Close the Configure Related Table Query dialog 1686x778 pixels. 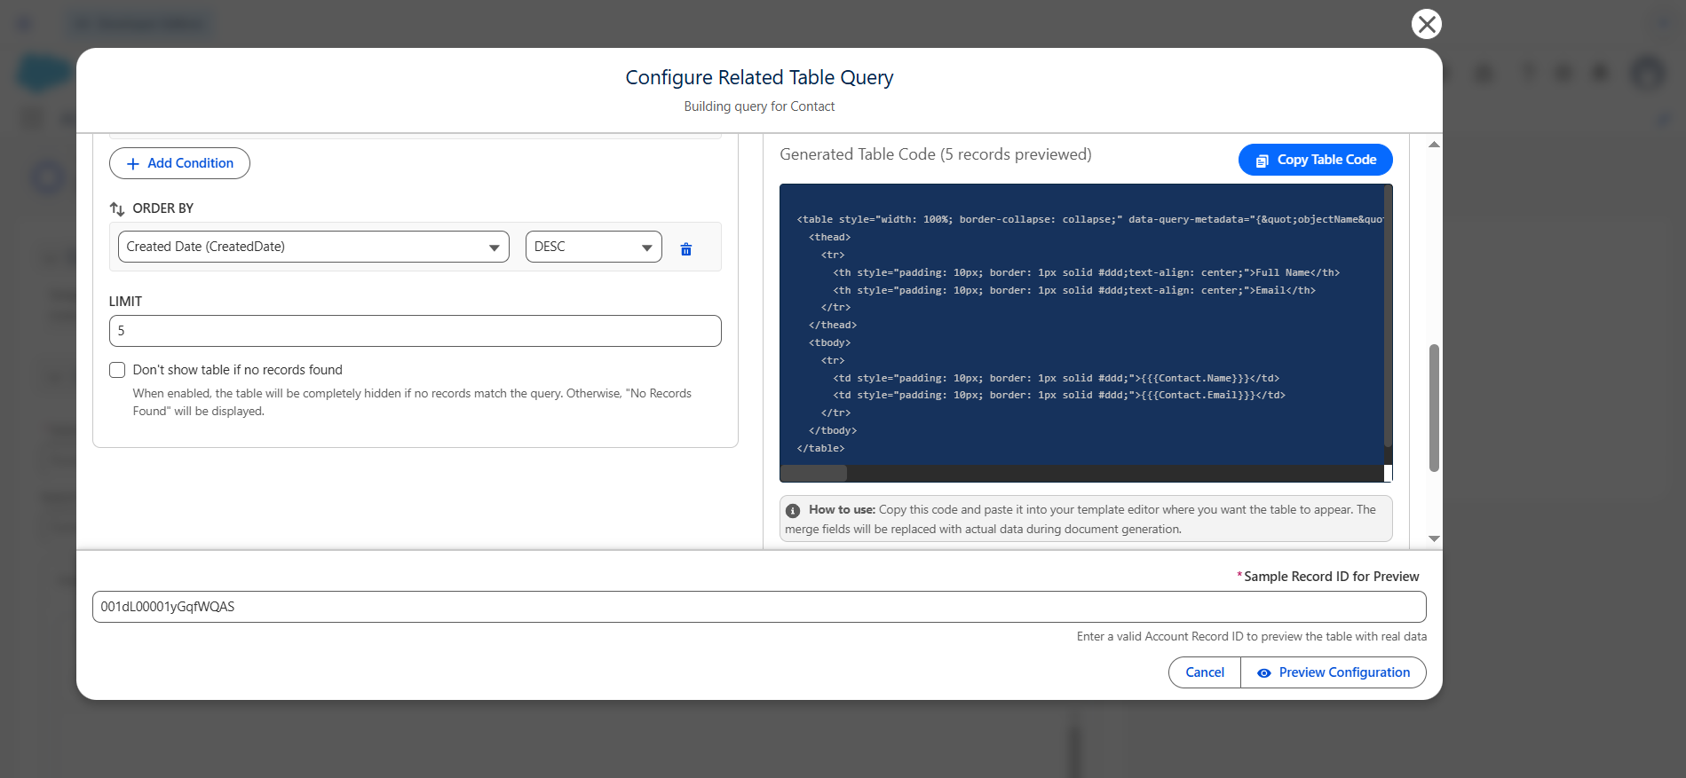pyautogui.click(x=1426, y=24)
